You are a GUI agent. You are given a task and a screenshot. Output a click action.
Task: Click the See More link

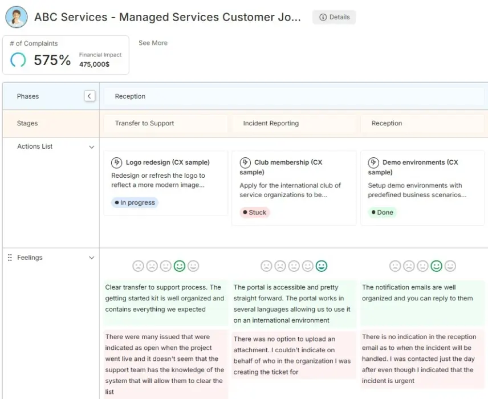pos(153,43)
